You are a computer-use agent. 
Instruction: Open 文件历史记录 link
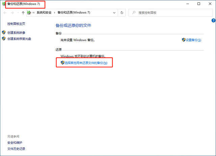(16, 149)
